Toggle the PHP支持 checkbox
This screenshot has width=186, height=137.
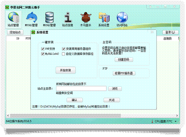pyautogui.click(x=43, y=49)
